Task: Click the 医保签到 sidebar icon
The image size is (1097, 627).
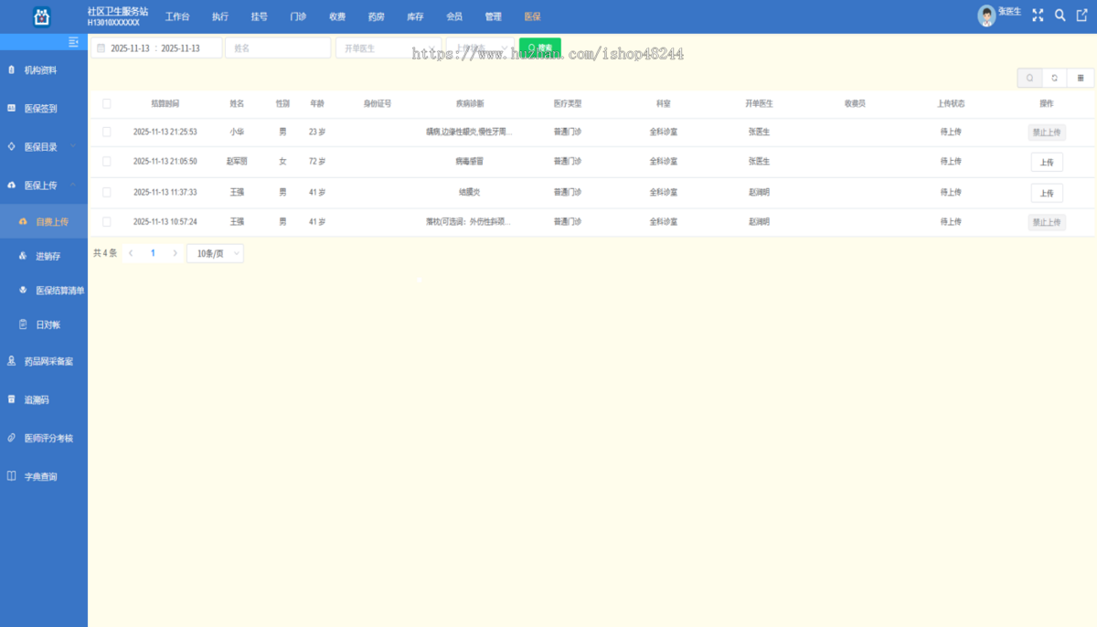Action: pyautogui.click(x=11, y=108)
